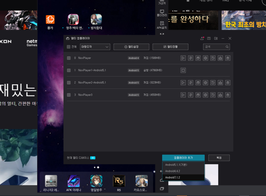Open the 카오스모.. game icon

[x=142, y=183]
